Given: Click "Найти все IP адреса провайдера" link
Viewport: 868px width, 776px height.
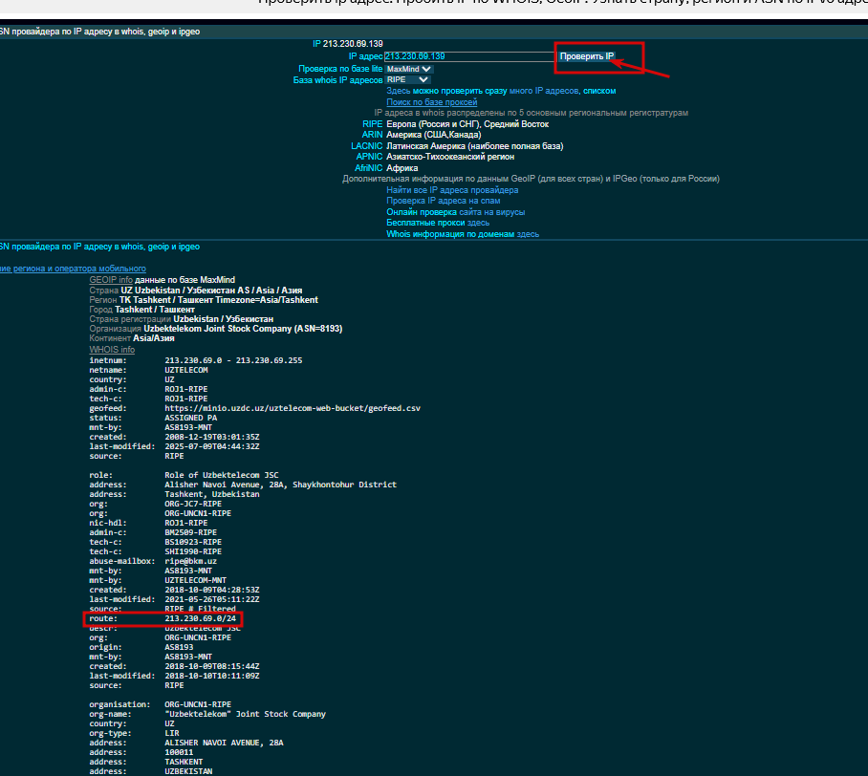Looking at the screenshot, I should click(x=452, y=190).
